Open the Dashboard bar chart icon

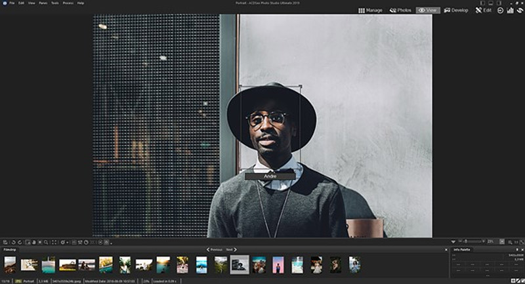pos(511,10)
